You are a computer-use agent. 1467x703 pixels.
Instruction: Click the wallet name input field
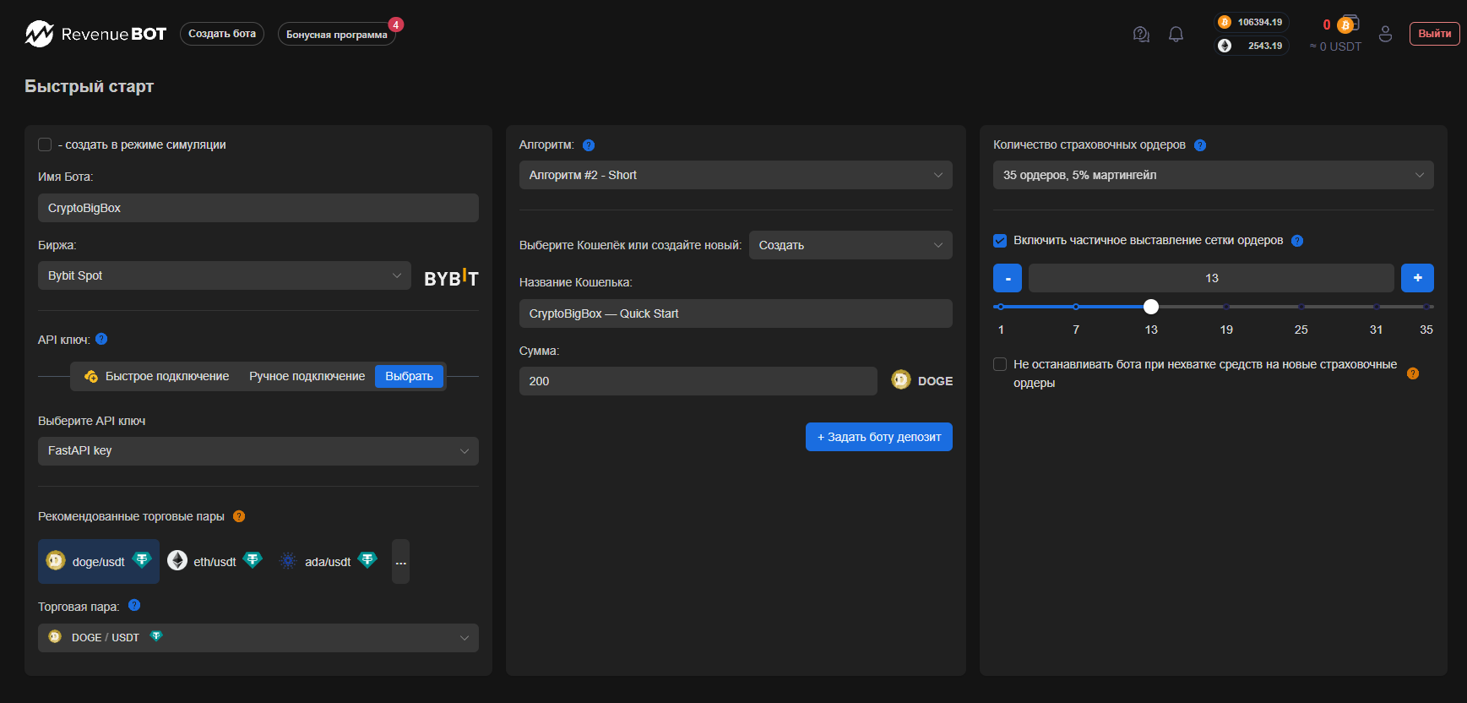coord(736,313)
